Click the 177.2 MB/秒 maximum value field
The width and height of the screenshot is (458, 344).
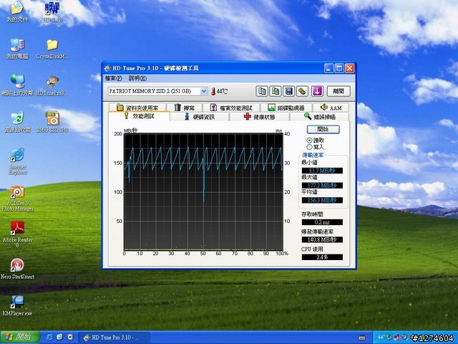pos(322,186)
